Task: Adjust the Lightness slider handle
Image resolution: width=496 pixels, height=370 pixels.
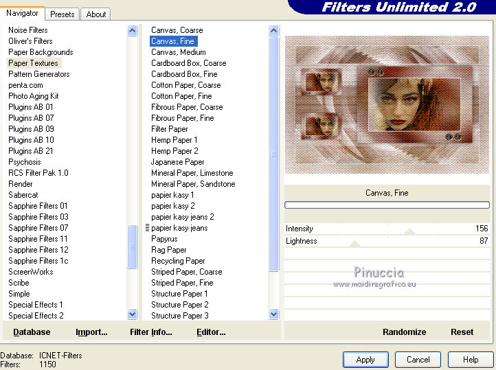Action: point(354,244)
